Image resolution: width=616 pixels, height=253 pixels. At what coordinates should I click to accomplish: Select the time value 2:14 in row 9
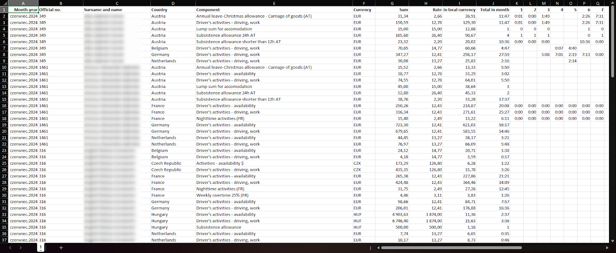(x=571, y=61)
